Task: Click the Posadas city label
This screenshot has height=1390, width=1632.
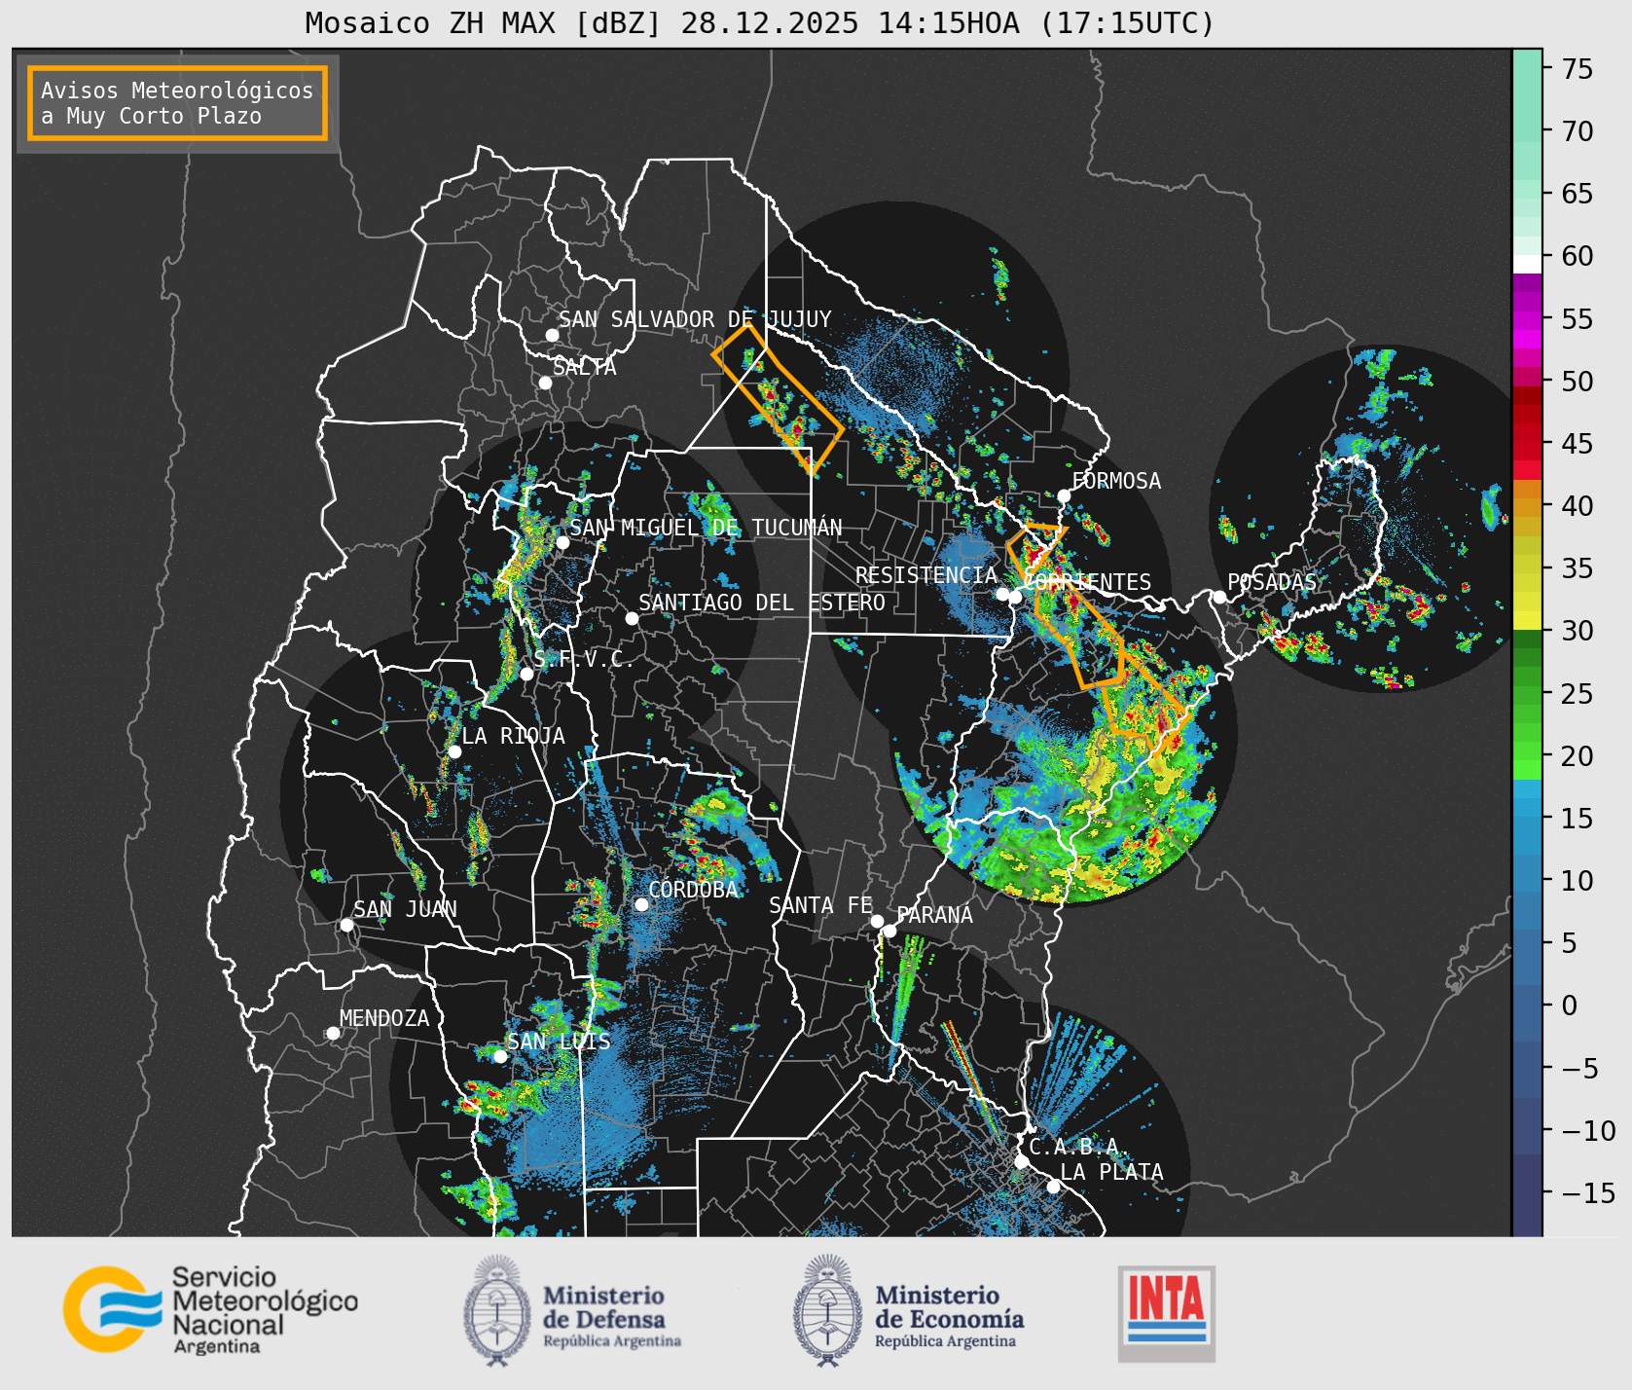Action: click(x=1272, y=582)
